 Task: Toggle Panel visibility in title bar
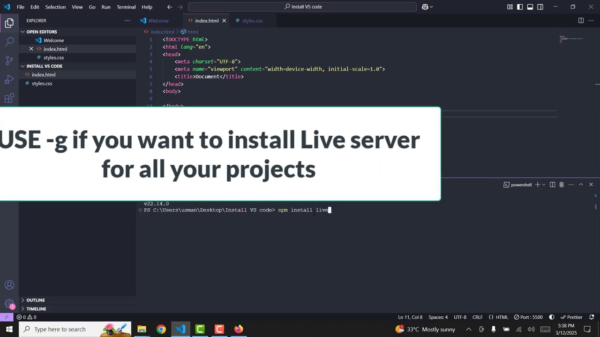530,7
